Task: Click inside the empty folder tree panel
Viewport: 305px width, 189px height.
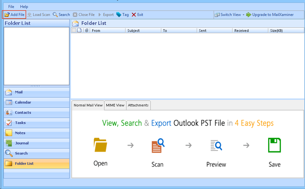Action: click(x=37, y=56)
